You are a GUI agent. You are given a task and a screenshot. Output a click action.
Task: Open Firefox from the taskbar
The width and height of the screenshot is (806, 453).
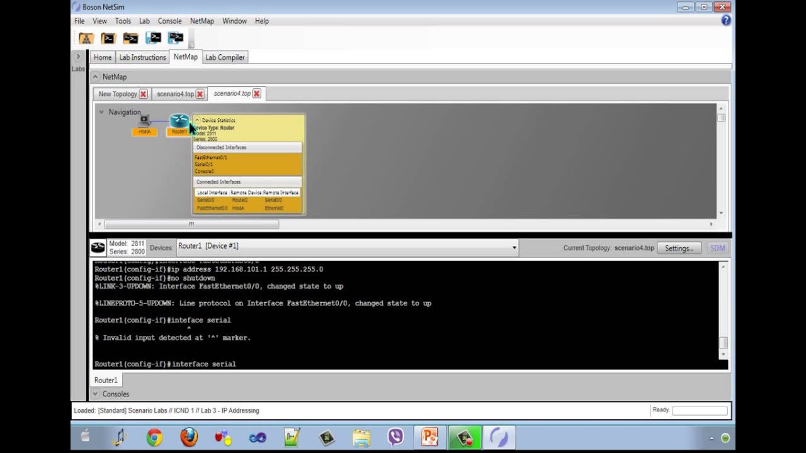[189, 437]
